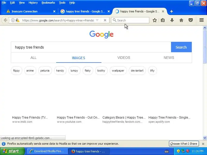The height and width of the screenshot is (155, 207).
Task: Switch to Download Mozilla Firefox taskbar item
Action: pos(47,151)
